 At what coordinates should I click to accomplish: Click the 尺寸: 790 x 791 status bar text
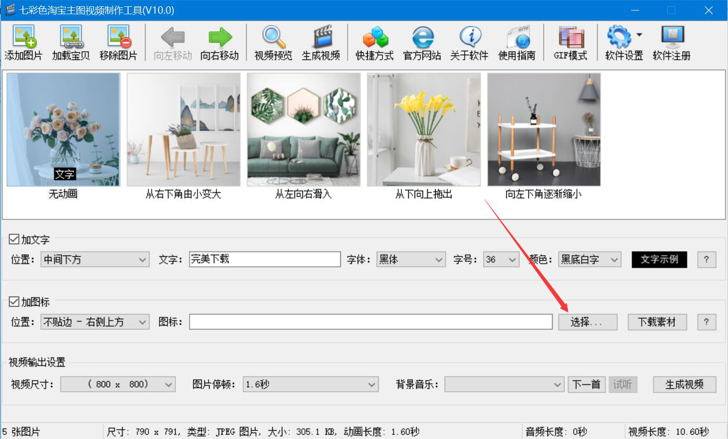(x=144, y=432)
